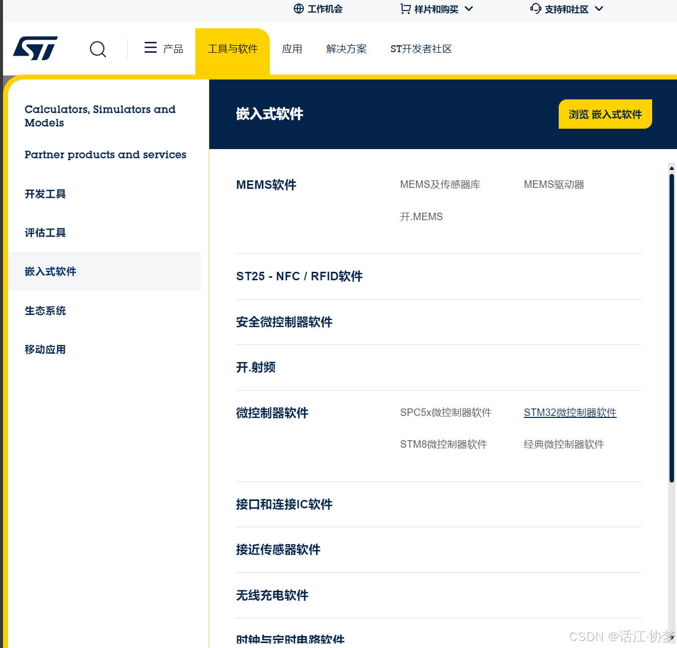The height and width of the screenshot is (648, 677).
Task: Open ST25 - NFC / RFID软件 category
Action: [299, 276]
